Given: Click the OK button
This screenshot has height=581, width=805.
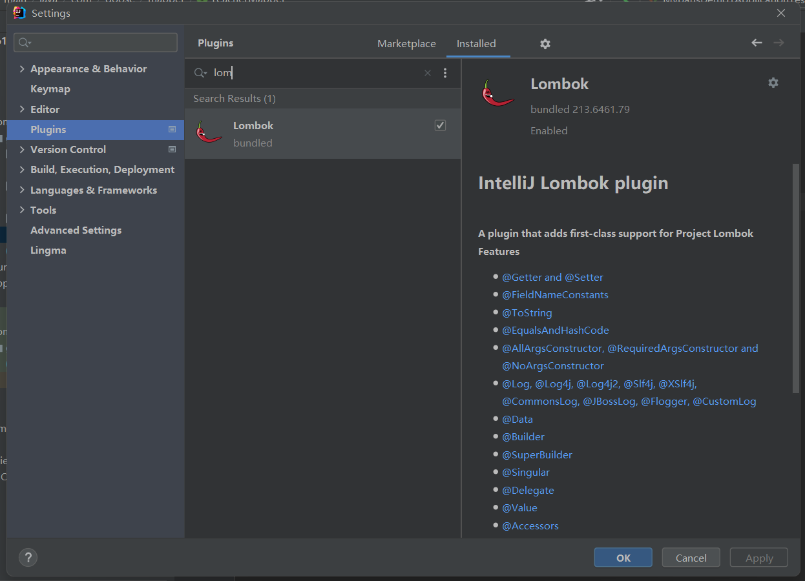Looking at the screenshot, I should (623, 558).
